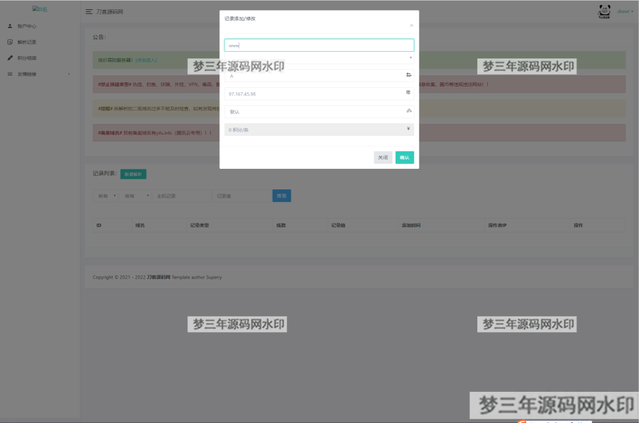
Task: Click the pencil icon beside 积分明细
Action: 9,58
